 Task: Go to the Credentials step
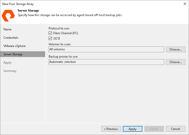11,38
